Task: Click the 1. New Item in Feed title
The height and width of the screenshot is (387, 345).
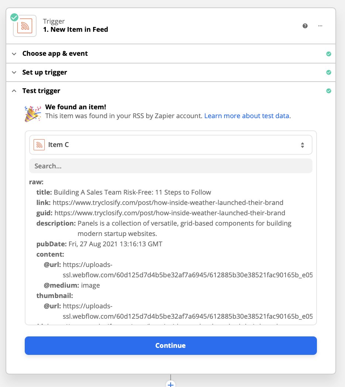Action: [x=75, y=30]
